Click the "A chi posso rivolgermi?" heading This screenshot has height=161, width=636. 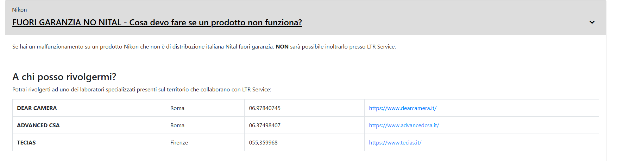coord(64,77)
